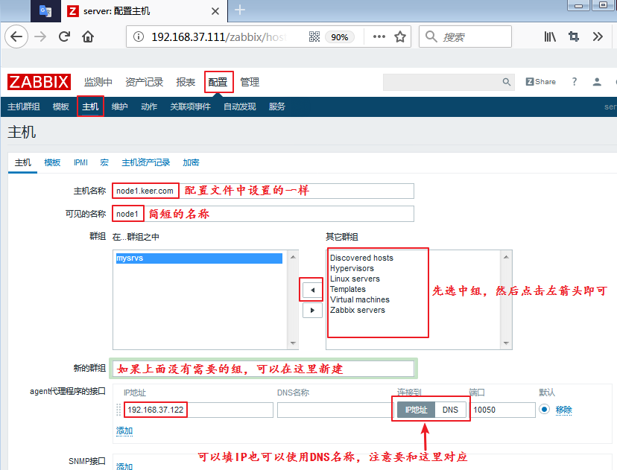The image size is (617, 470).
Task: Click the Zabbix search magnifier icon
Action: click(x=507, y=82)
